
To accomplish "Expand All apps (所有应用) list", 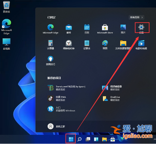I will tap(136, 17).
